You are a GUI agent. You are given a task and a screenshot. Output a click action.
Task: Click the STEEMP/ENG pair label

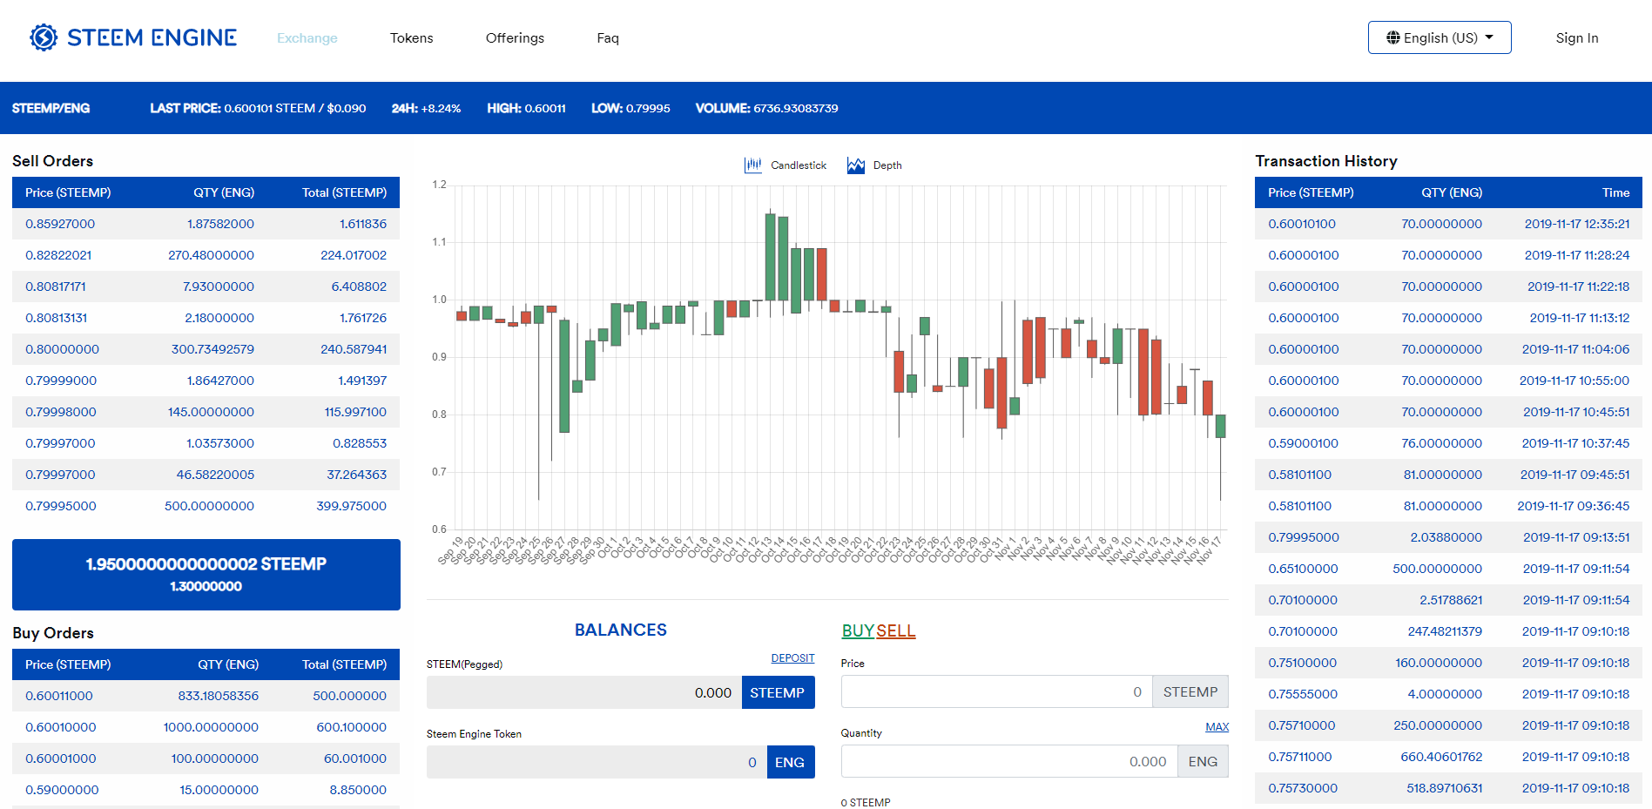(51, 108)
